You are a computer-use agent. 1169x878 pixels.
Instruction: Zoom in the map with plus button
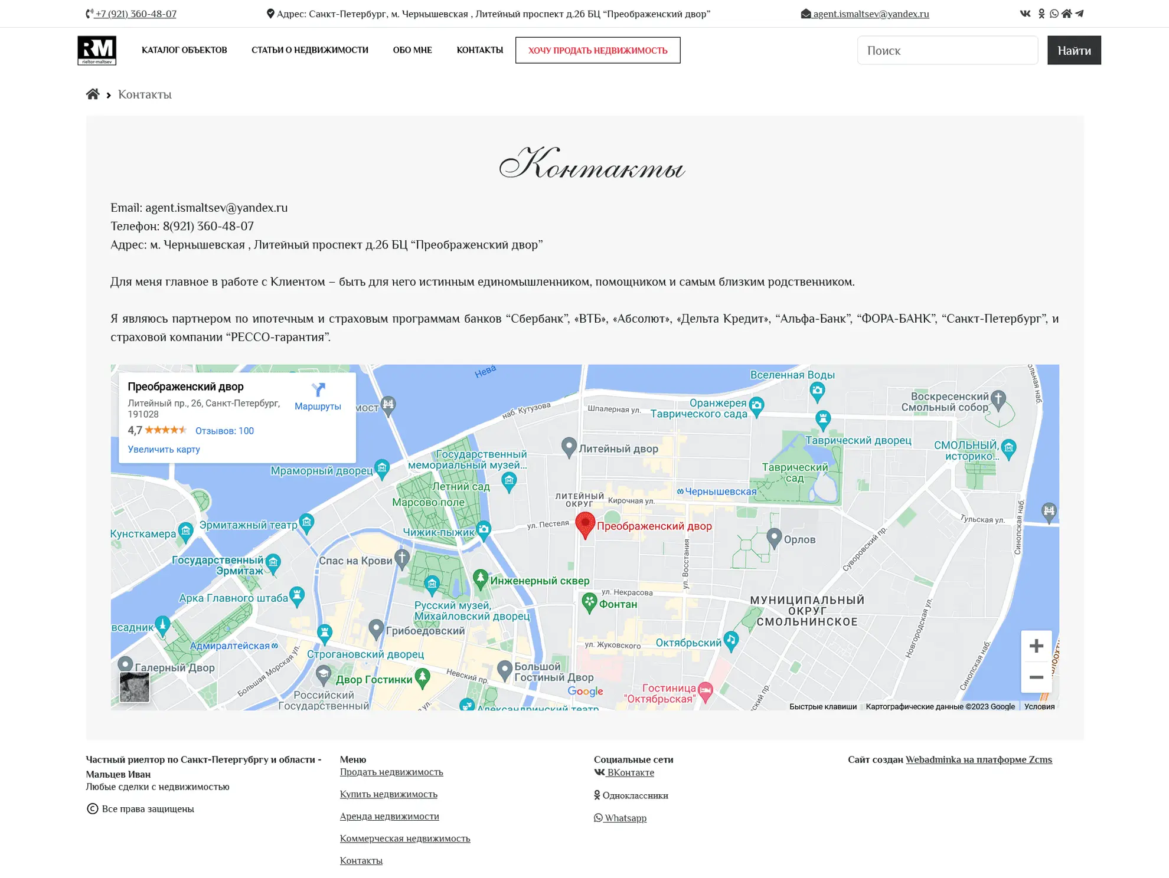1036,646
